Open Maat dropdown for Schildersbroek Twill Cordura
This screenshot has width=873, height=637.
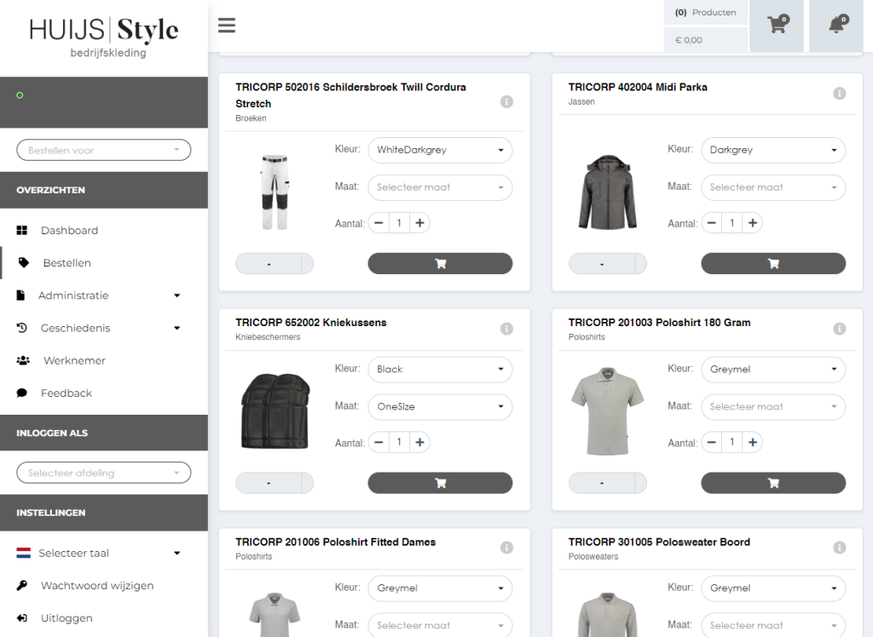[x=440, y=187]
